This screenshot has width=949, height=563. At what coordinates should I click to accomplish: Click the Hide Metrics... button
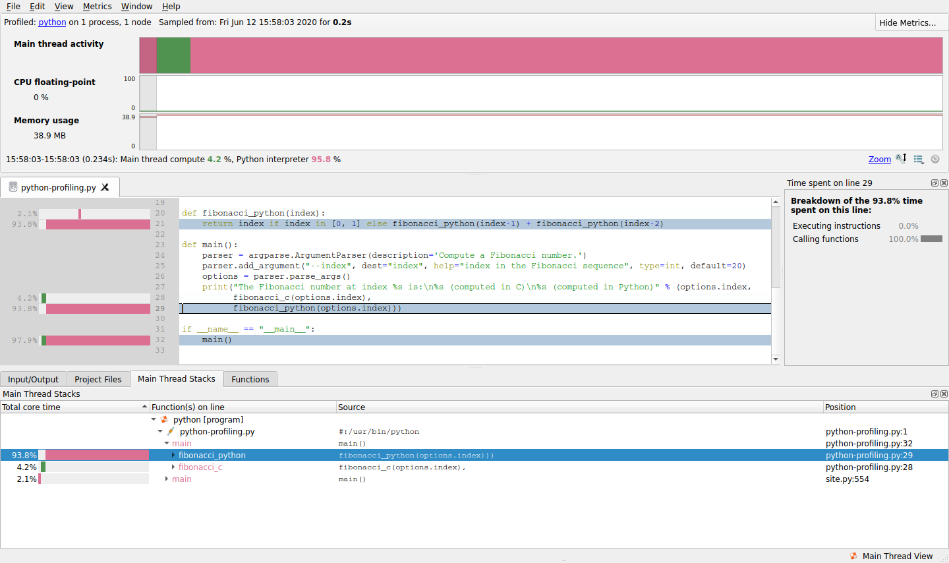click(911, 22)
